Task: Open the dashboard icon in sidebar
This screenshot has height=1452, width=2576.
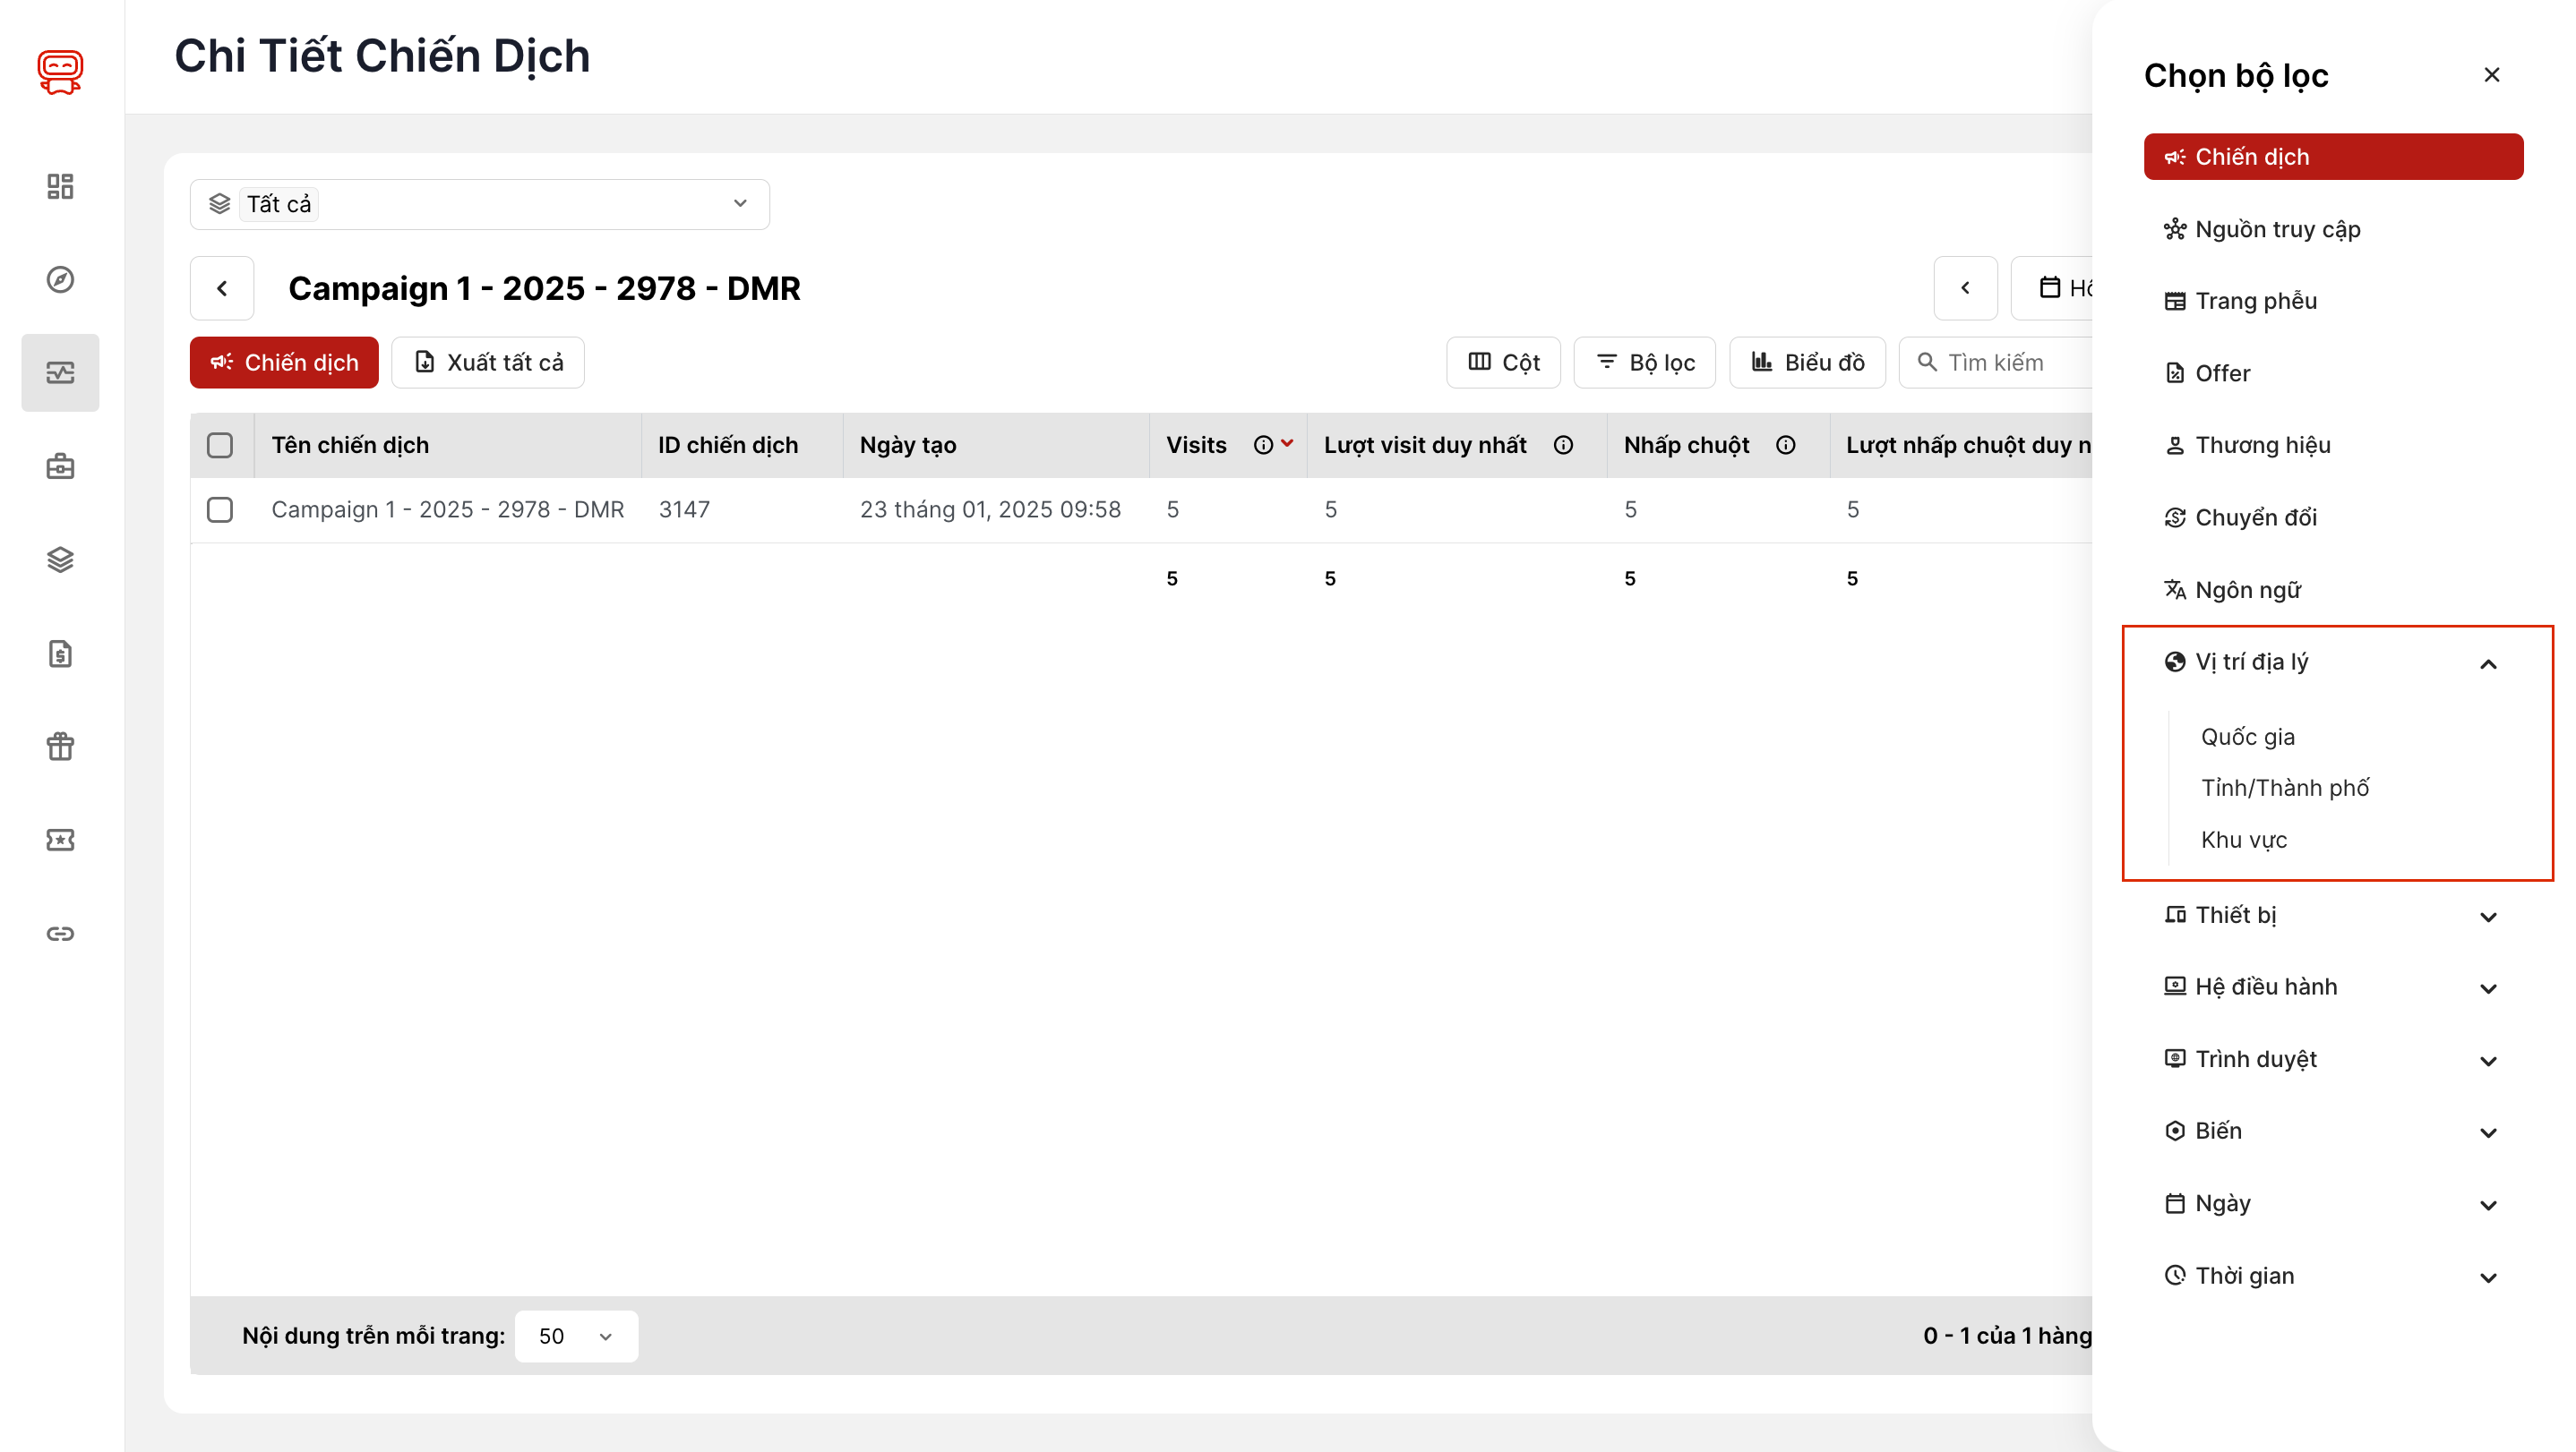Action: click(x=60, y=186)
